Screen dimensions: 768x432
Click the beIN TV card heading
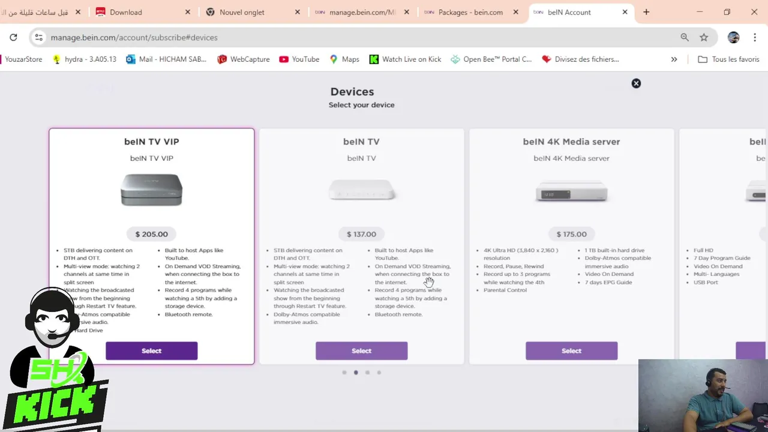coord(361,142)
